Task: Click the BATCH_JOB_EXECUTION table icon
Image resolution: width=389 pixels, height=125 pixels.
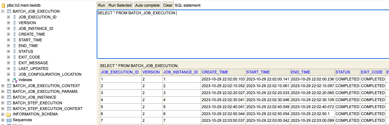Action: point(9,11)
